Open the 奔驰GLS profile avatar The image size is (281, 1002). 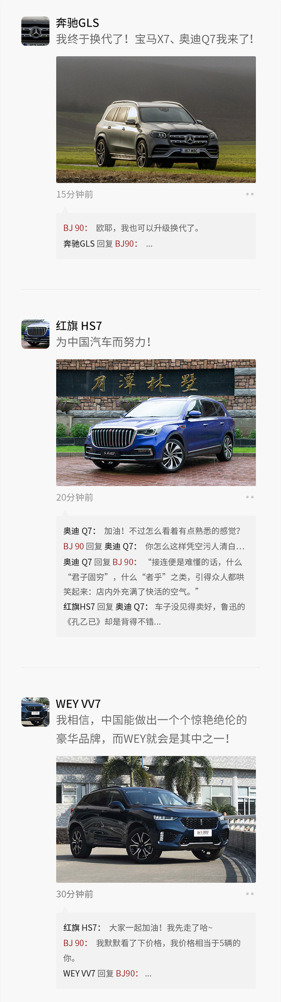35,31
